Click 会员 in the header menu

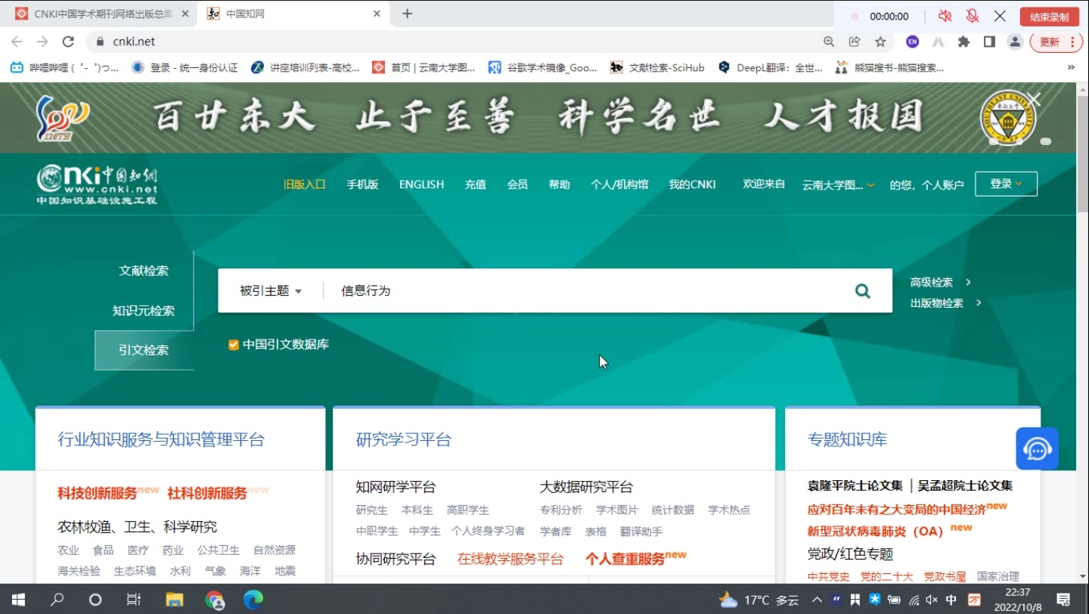[517, 185]
